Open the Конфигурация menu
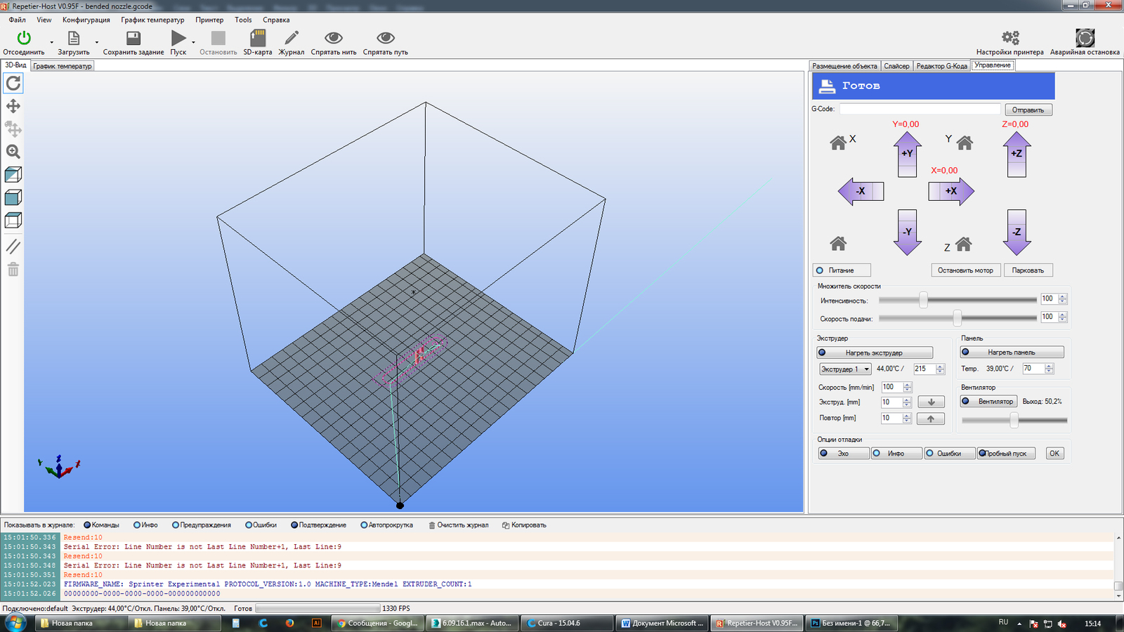This screenshot has width=1124, height=632. click(86, 20)
